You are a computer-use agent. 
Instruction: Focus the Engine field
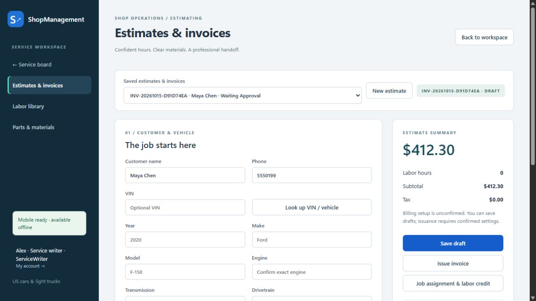tap(312, 272)
